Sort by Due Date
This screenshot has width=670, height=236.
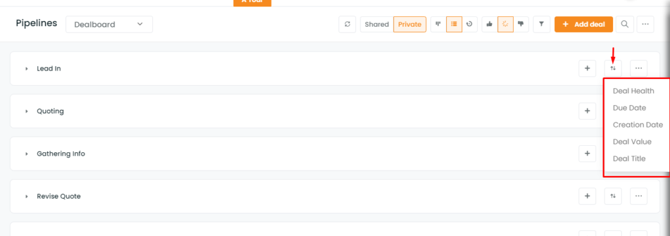(629, 108)
